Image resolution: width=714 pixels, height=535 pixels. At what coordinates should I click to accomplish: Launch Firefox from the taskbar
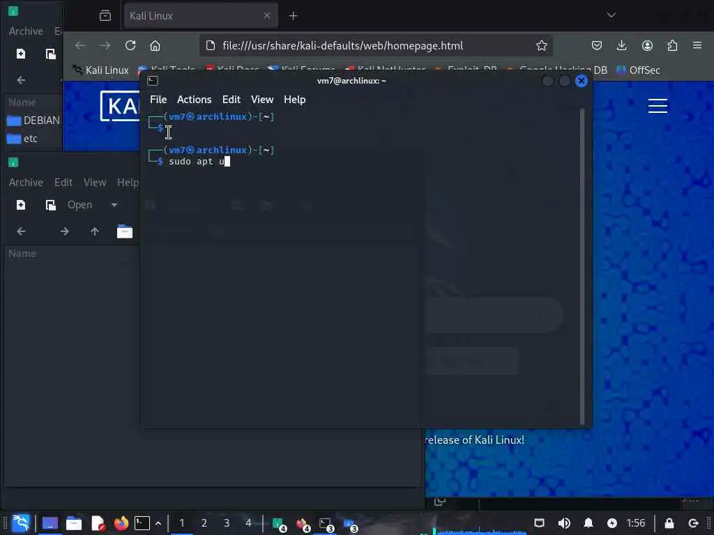point(121,524)
